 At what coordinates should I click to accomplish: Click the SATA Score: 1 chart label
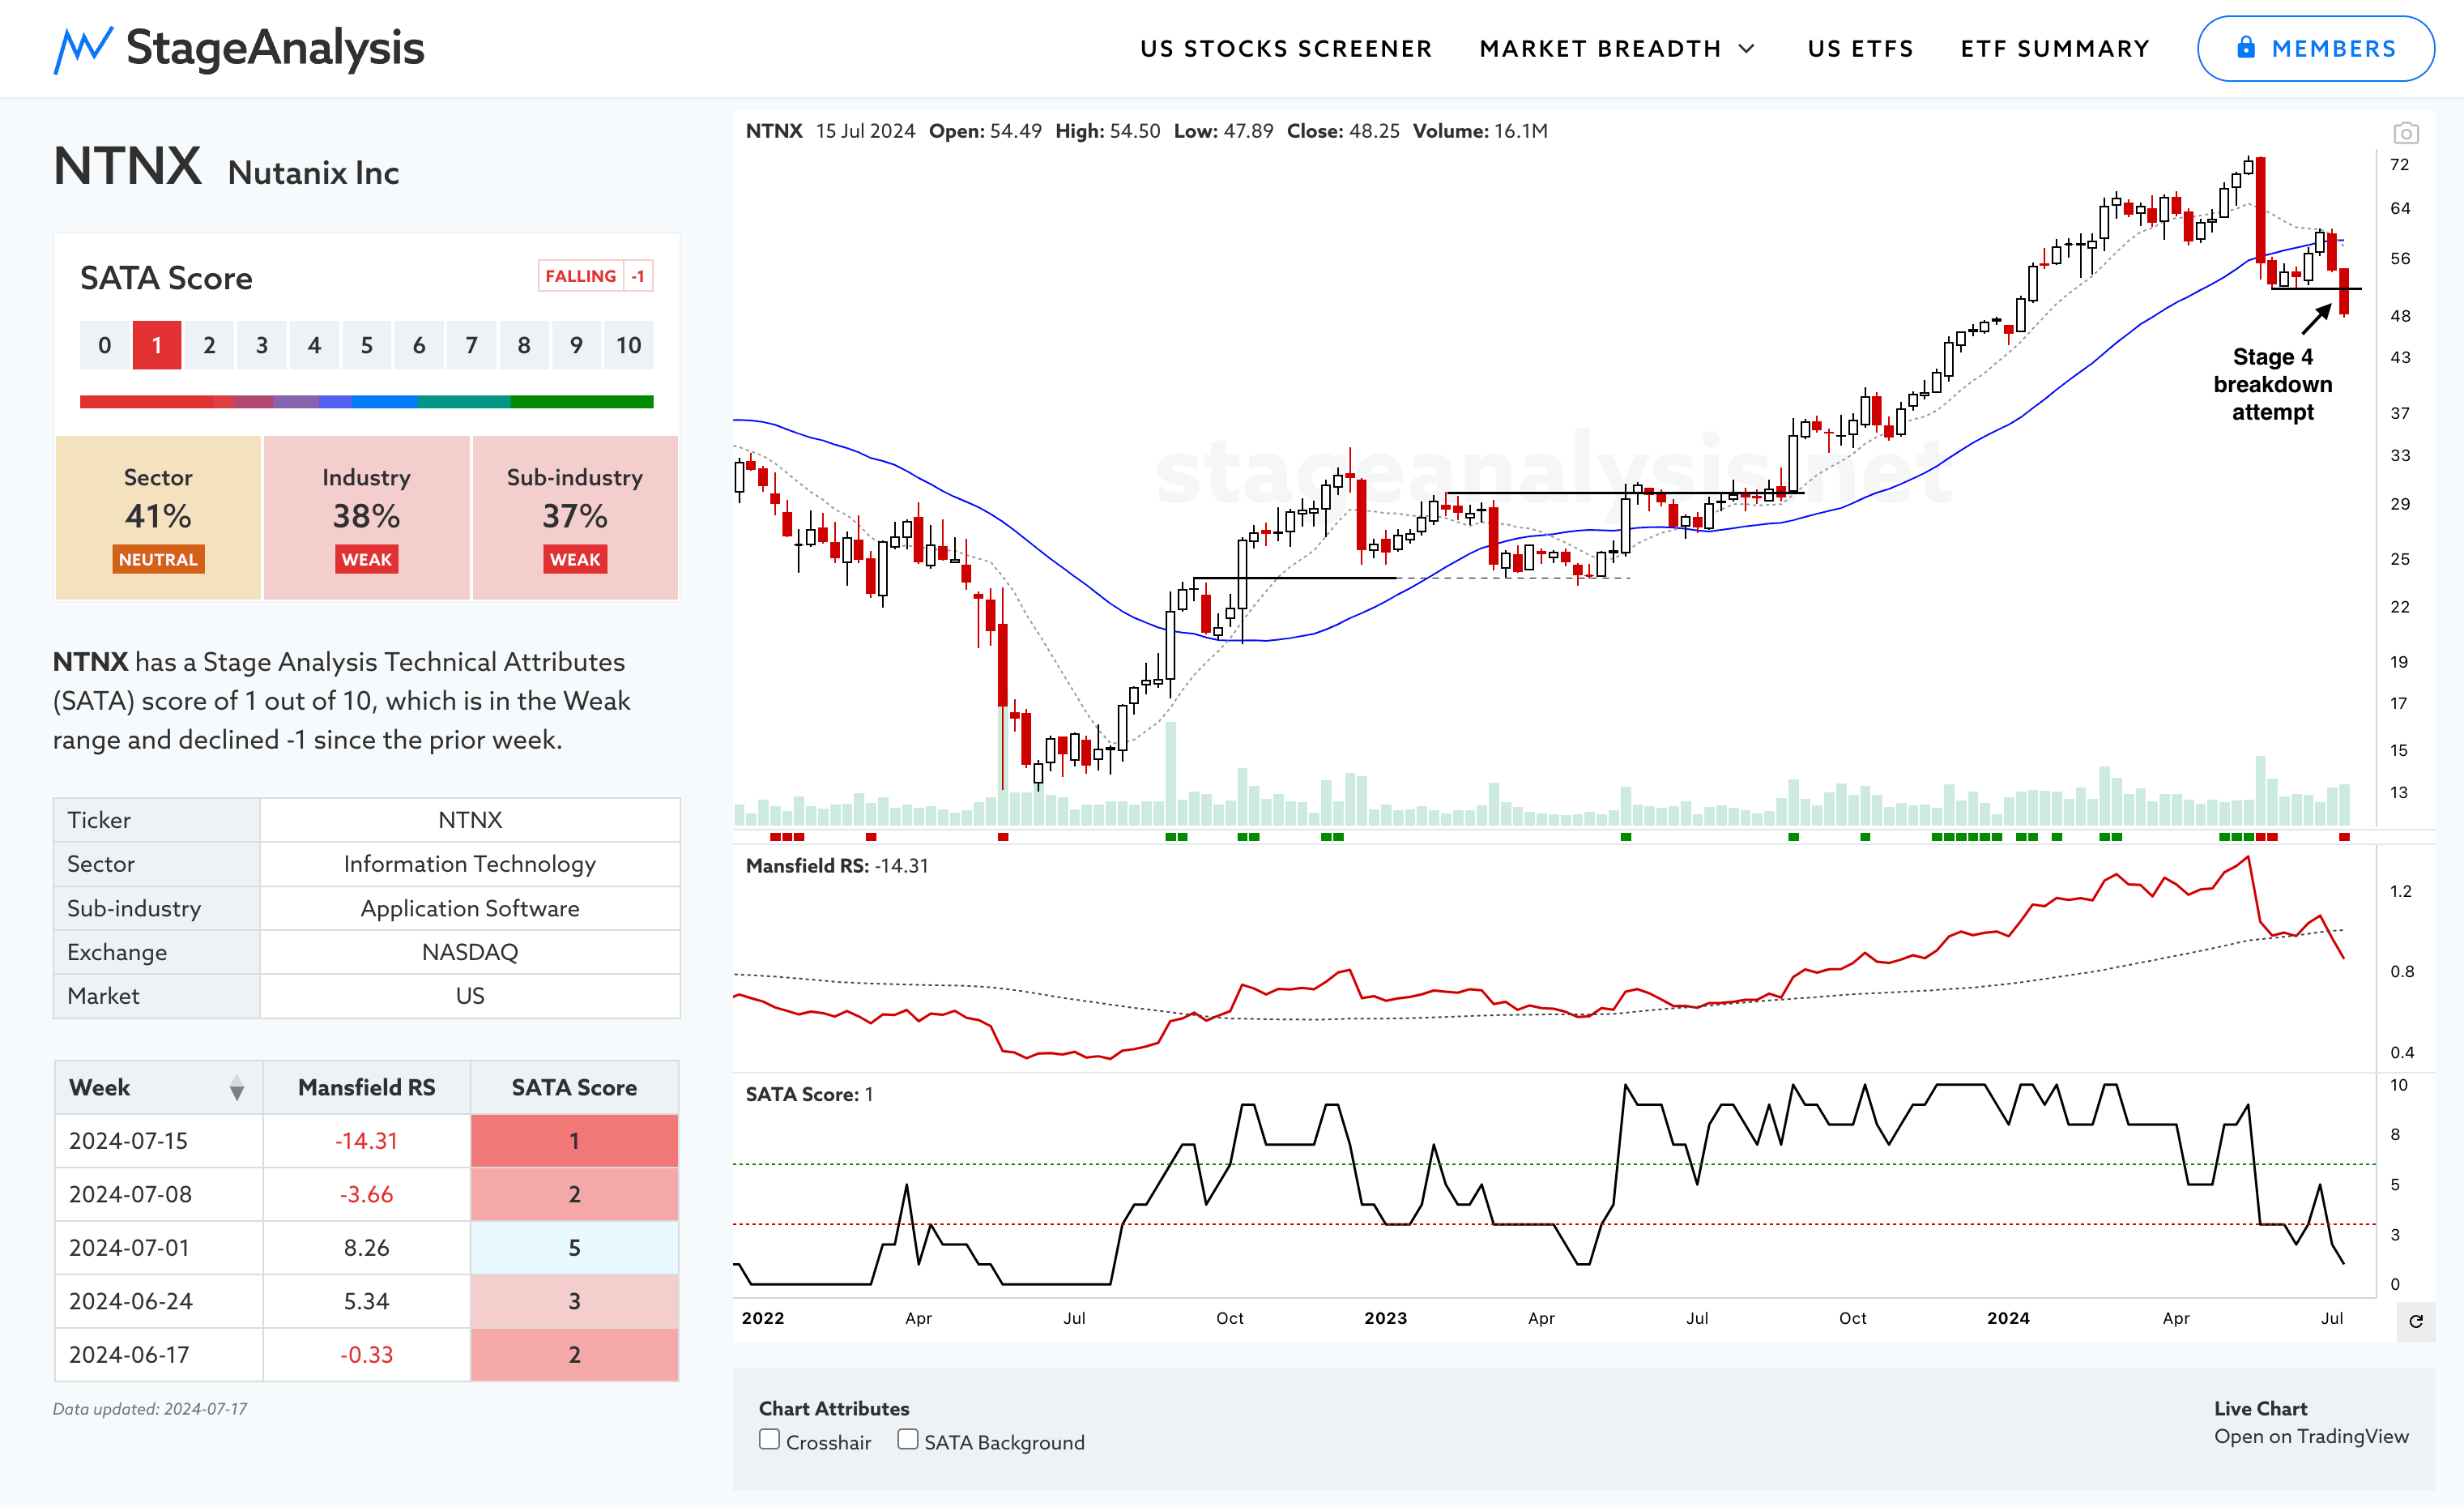(809, 1094)
